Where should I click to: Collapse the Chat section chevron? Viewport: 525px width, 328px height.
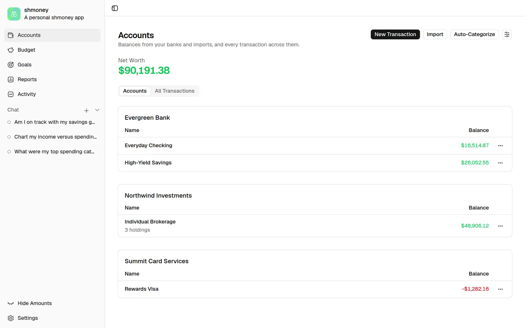click(97, 110)
